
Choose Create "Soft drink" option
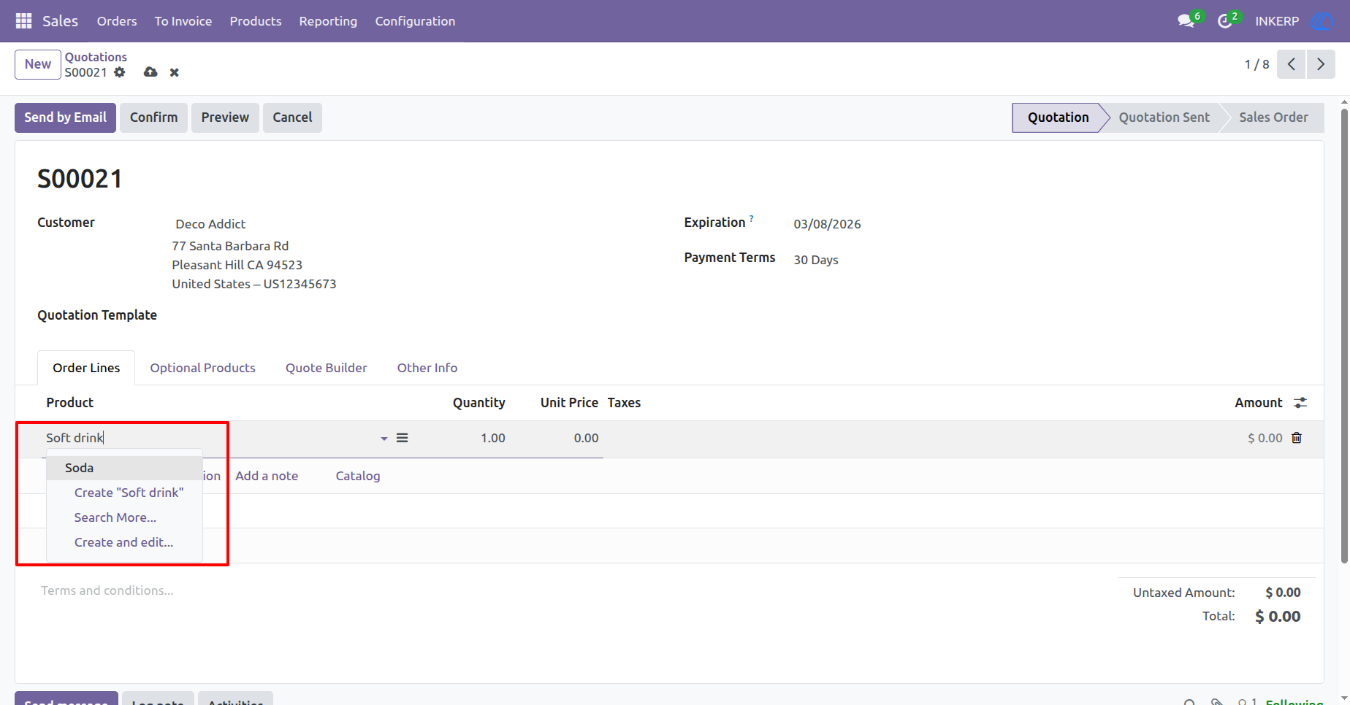(129, 493)
